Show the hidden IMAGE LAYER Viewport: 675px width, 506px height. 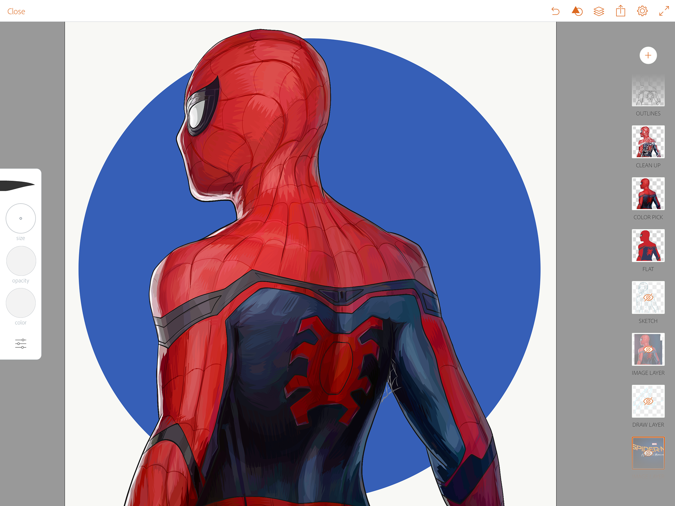point(648,349)
